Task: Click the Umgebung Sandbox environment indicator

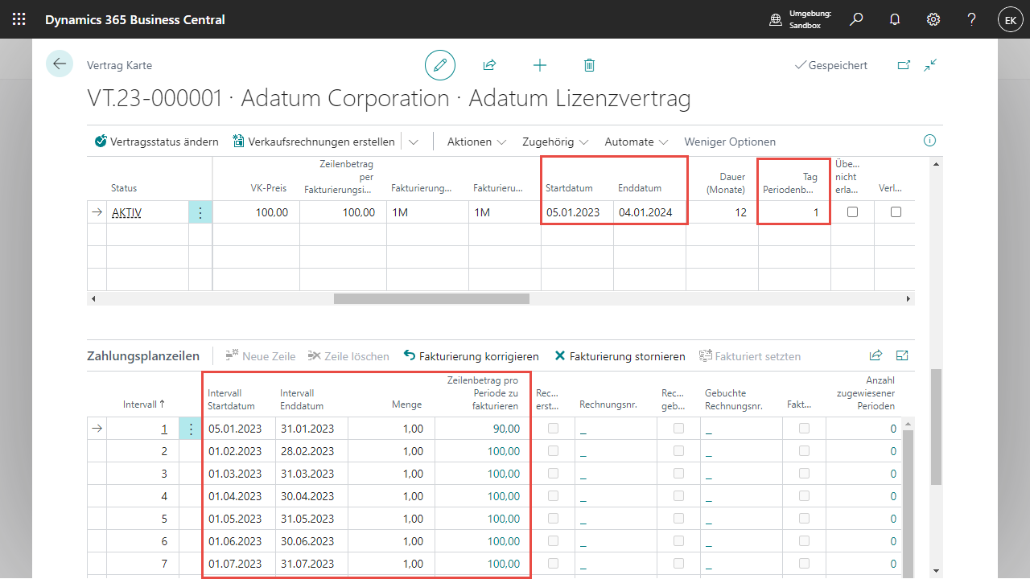Action: (x=800, y=19)
